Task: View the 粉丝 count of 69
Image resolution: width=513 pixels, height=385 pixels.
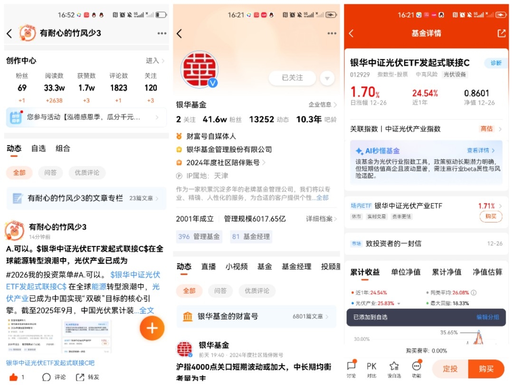Action: (22, 88)
